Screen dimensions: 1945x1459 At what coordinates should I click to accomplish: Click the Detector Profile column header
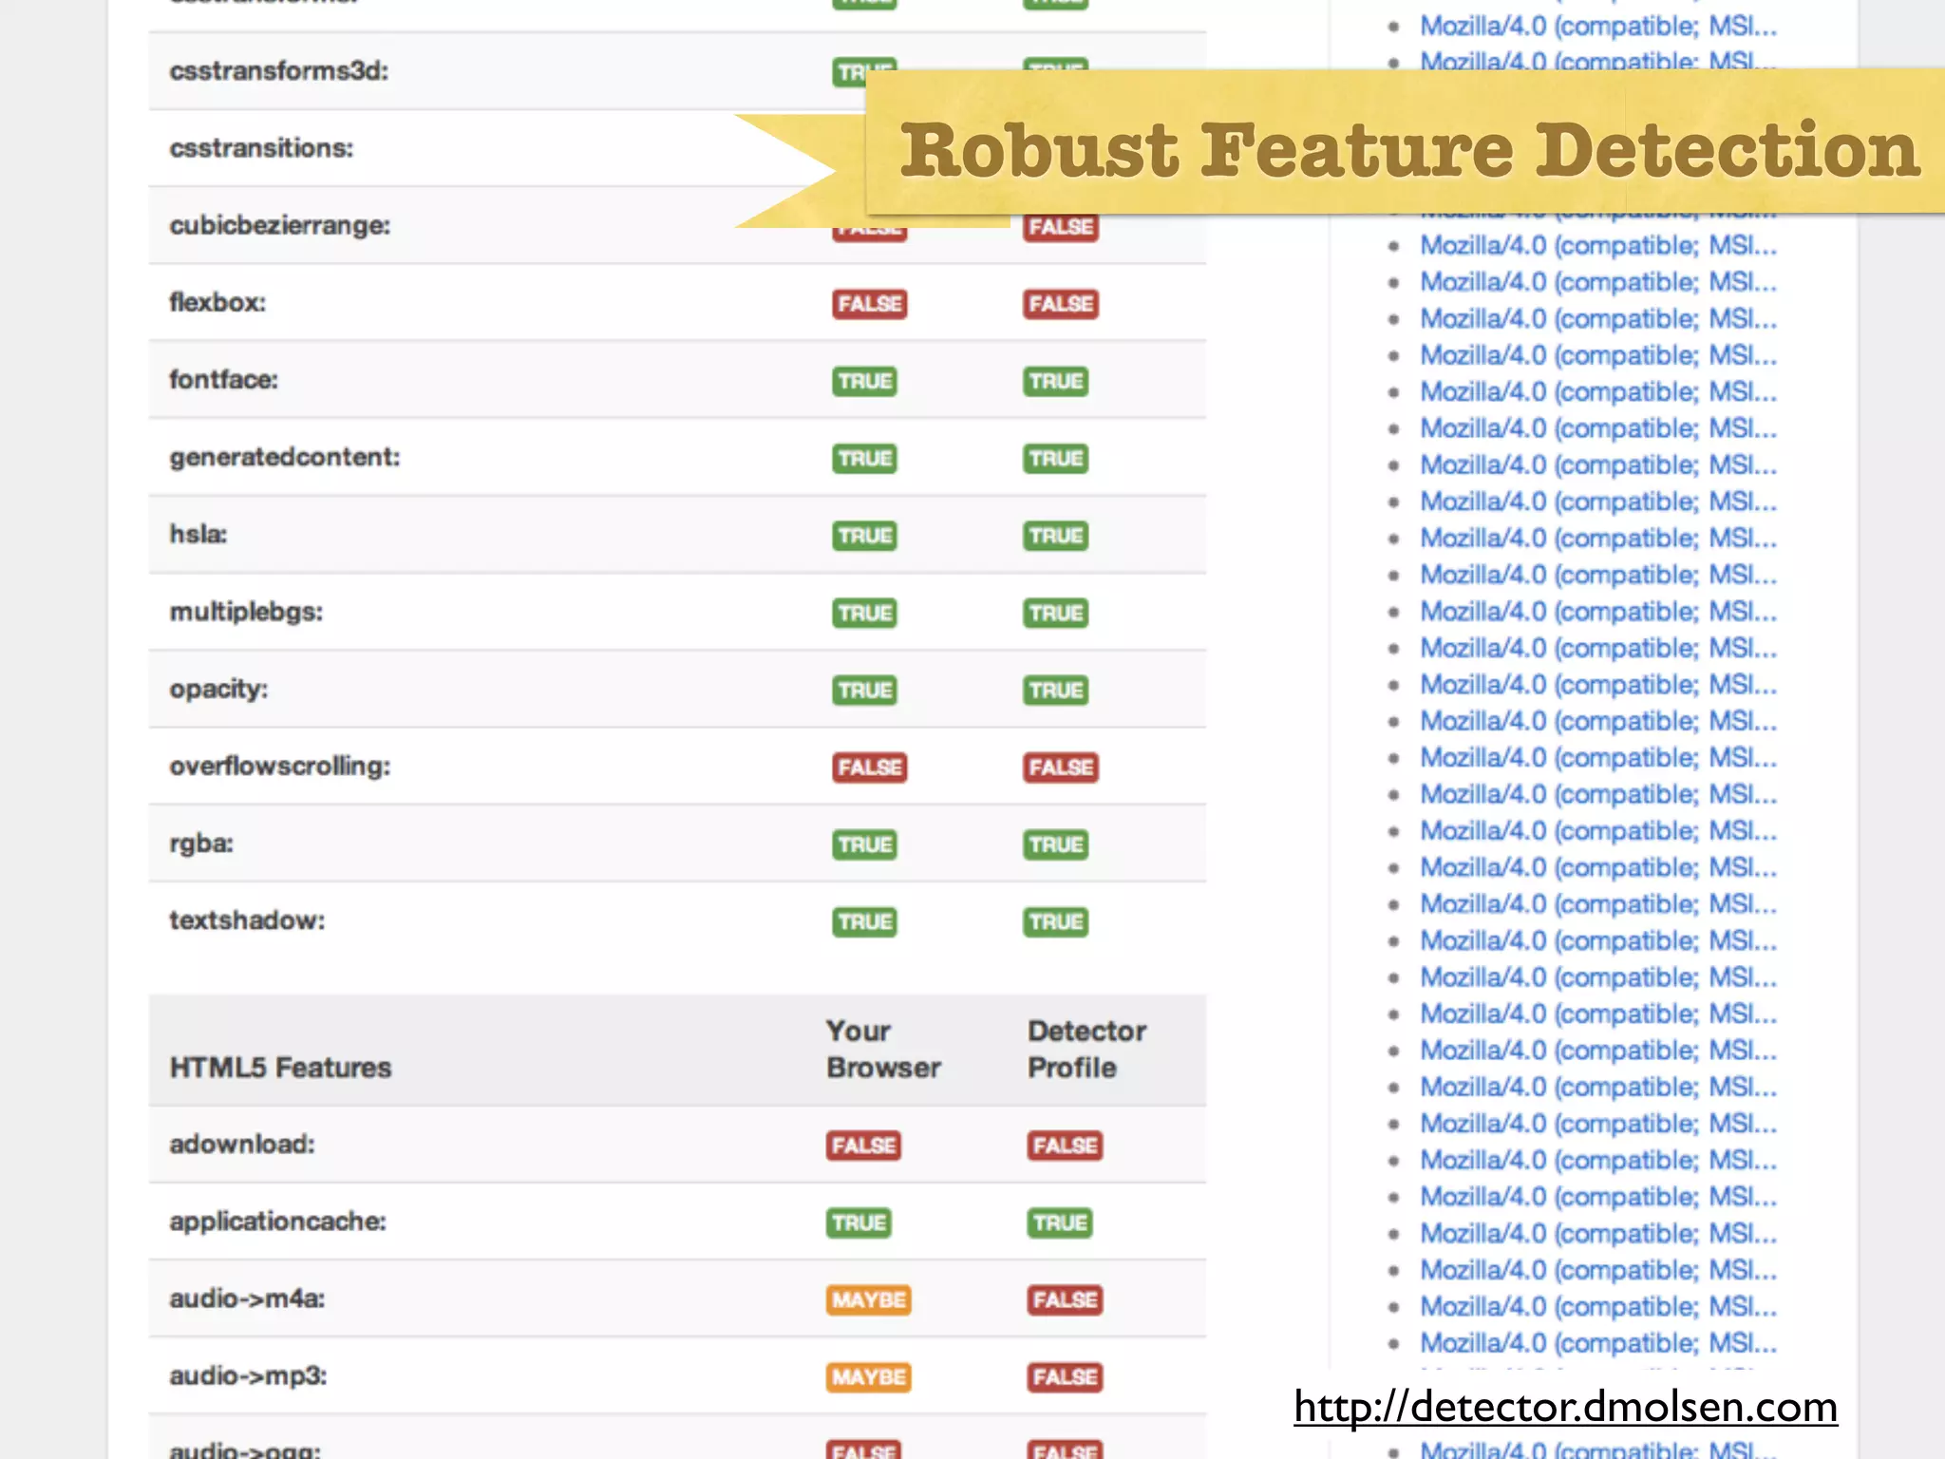pyautogui.click(x=1086, y=1050)
